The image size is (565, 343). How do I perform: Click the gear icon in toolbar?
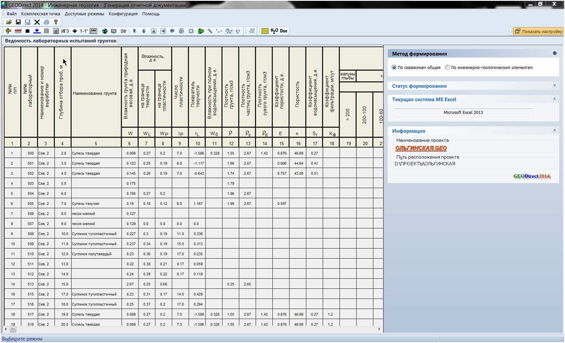pyautogui.click(x=191, y=31)
